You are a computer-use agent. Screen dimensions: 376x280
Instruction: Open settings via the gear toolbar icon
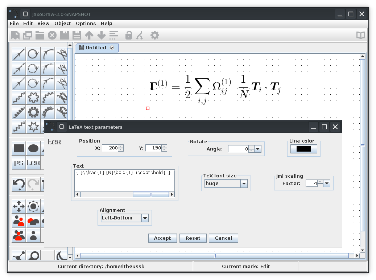[155, 35]
